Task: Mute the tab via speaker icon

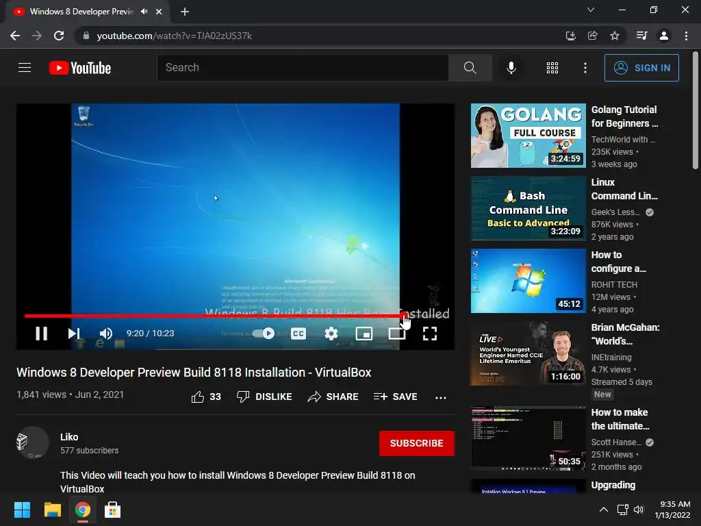Action: point(144,12)
